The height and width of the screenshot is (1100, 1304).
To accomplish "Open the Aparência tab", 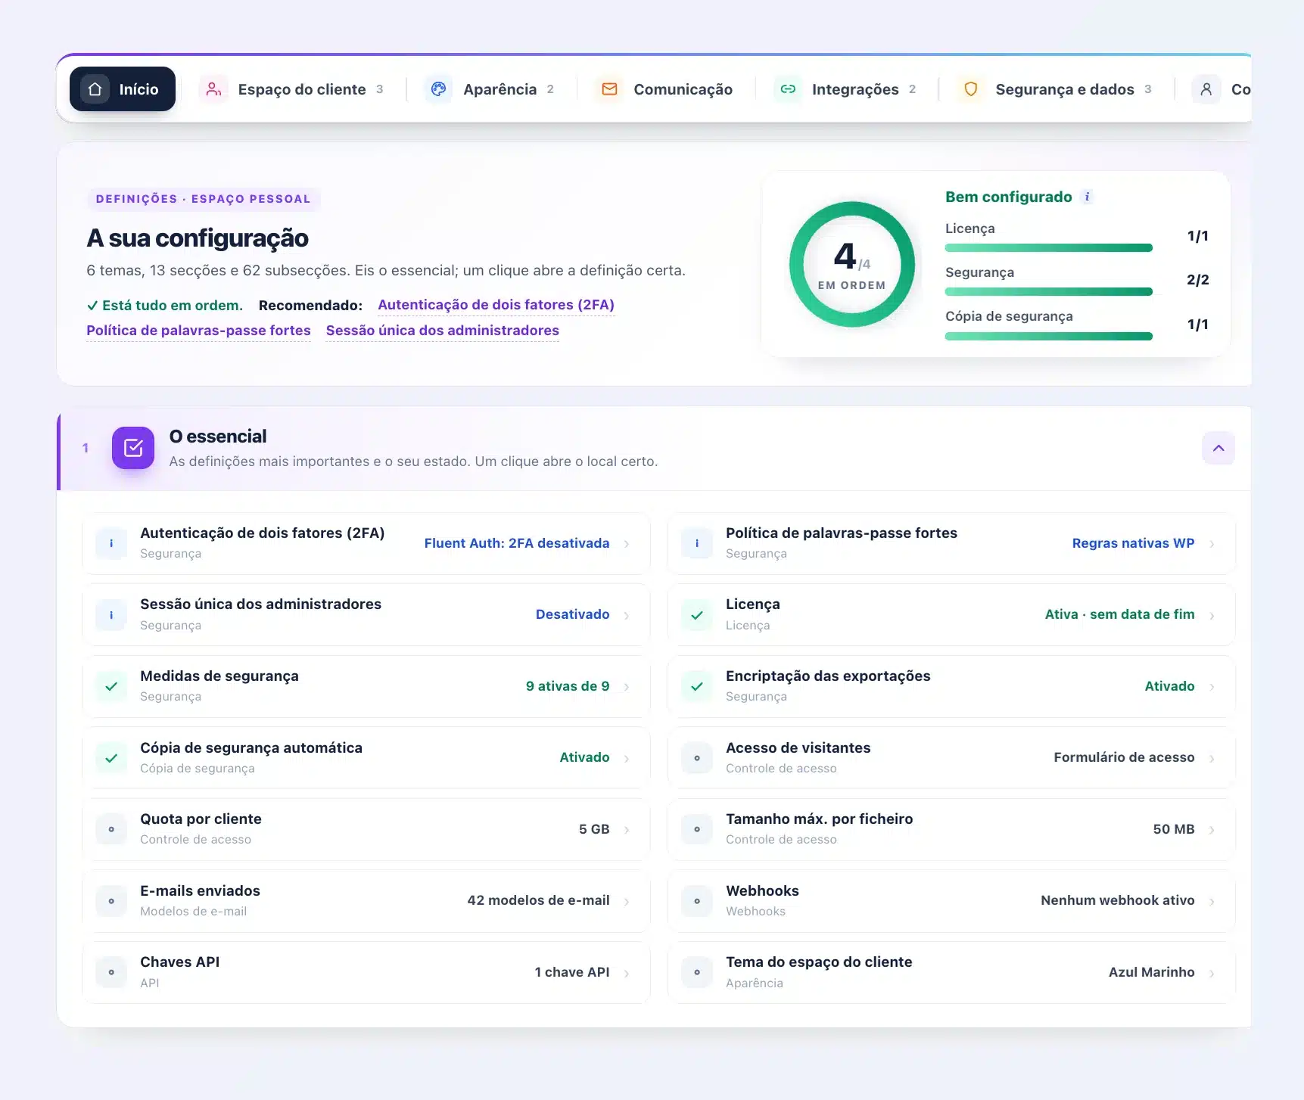I will (x=491, y=89).
